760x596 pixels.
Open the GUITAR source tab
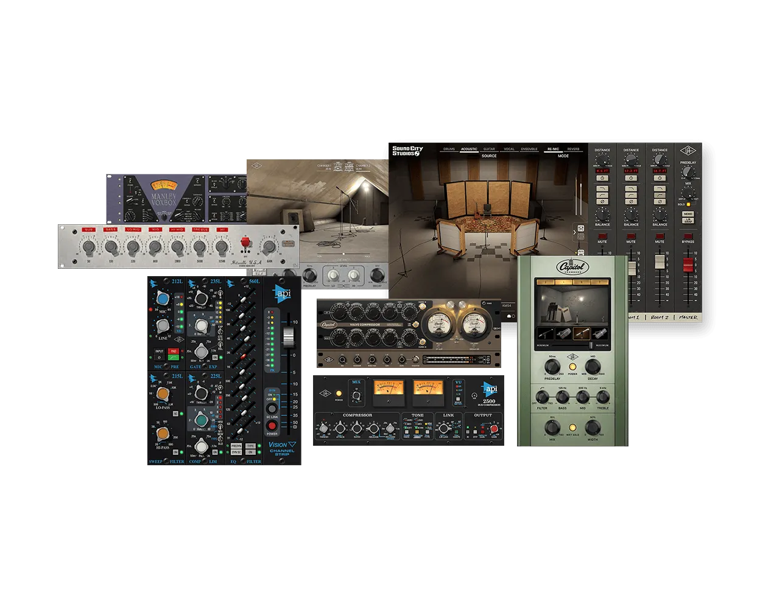[x=489, y=149]
